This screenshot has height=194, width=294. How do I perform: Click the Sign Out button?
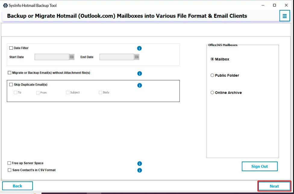point(259,166)
